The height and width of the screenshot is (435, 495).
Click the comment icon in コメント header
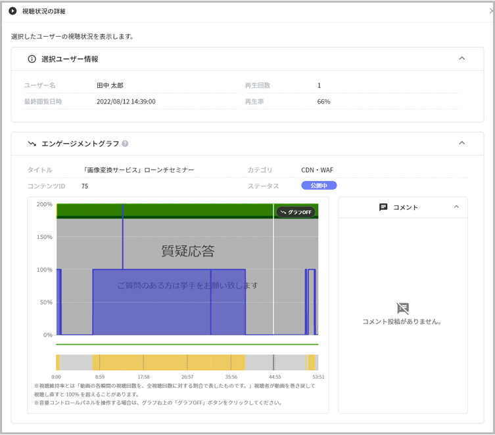[x=383, y=207]
